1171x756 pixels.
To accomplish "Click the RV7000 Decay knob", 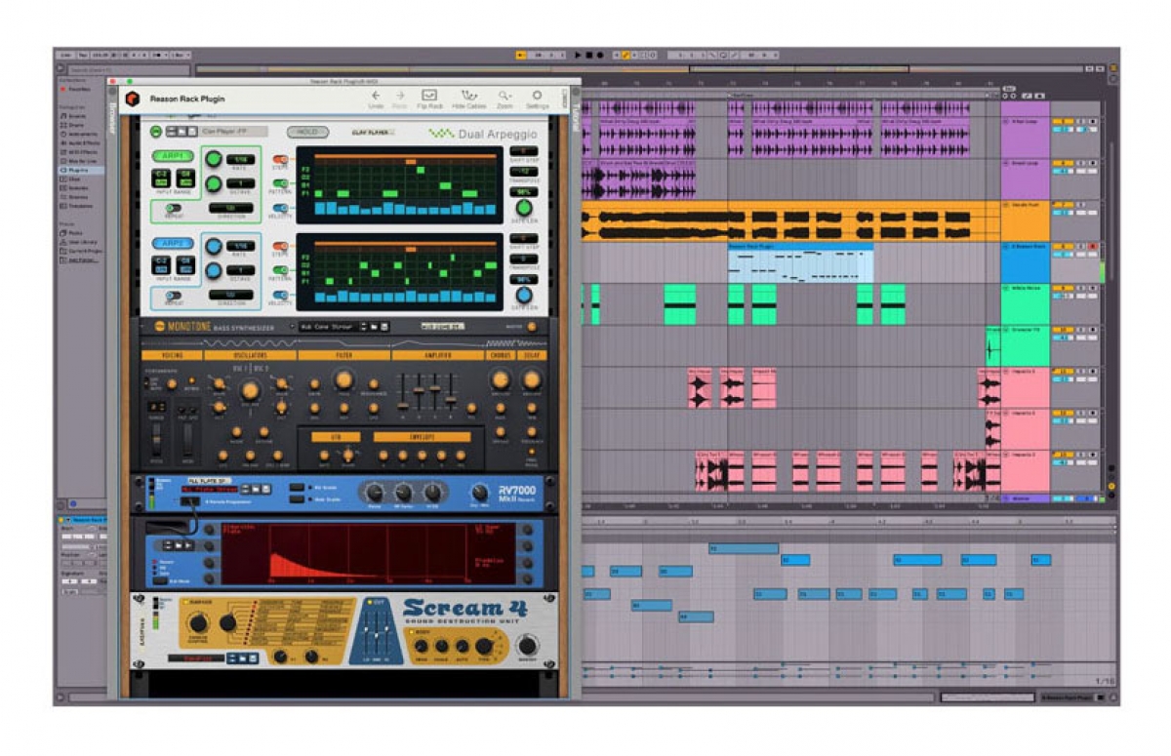I will tap(373, 492).
